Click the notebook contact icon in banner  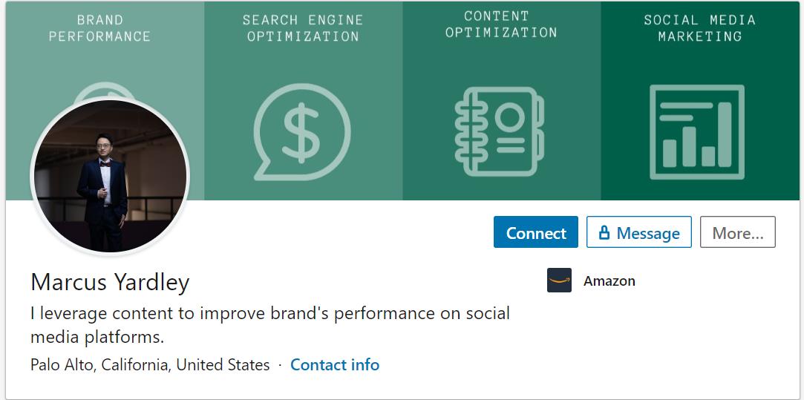click(500, 131)
